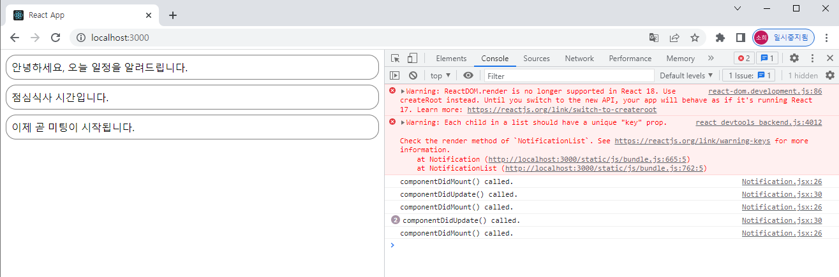Click the tab search chevron
The width and height of the screenshot is (839, 277).
coord(738,8)
